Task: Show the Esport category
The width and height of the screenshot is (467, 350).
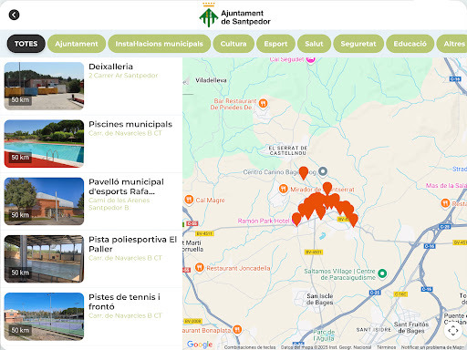Action: [x=275, y=44]
